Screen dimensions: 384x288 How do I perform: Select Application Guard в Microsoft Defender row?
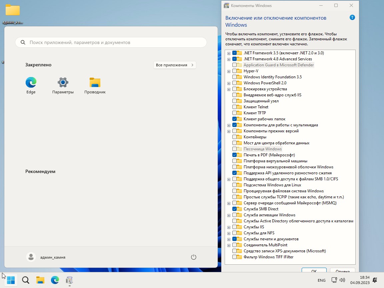(x=278, y=65)
